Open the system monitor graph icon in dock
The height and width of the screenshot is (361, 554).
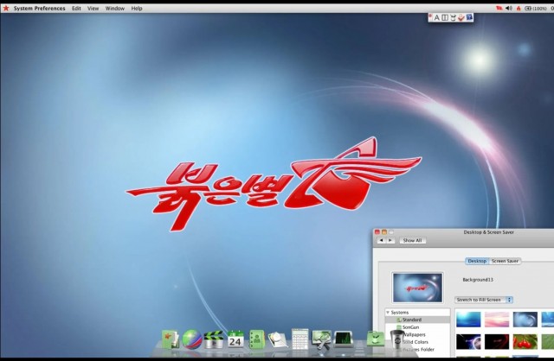click(x=344, y=338)
